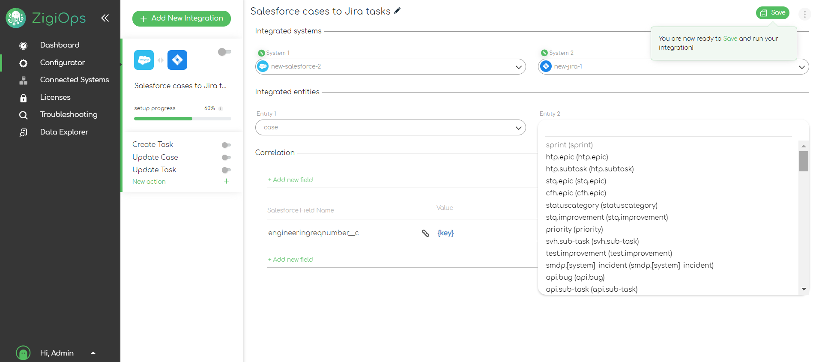This screenshot has height=362, width=813.
Task: Click the scrollbar up arrow in Entity 2 list
Action: (x=804, y=146)
